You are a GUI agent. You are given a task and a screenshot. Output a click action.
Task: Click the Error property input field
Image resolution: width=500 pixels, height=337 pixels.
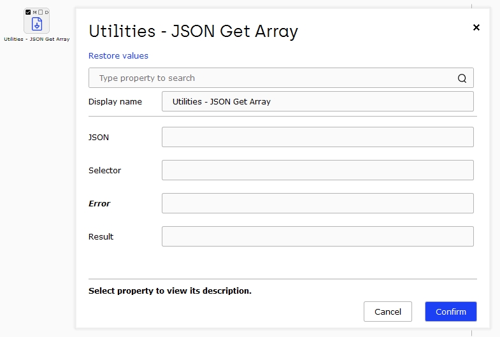pos(318,203)
